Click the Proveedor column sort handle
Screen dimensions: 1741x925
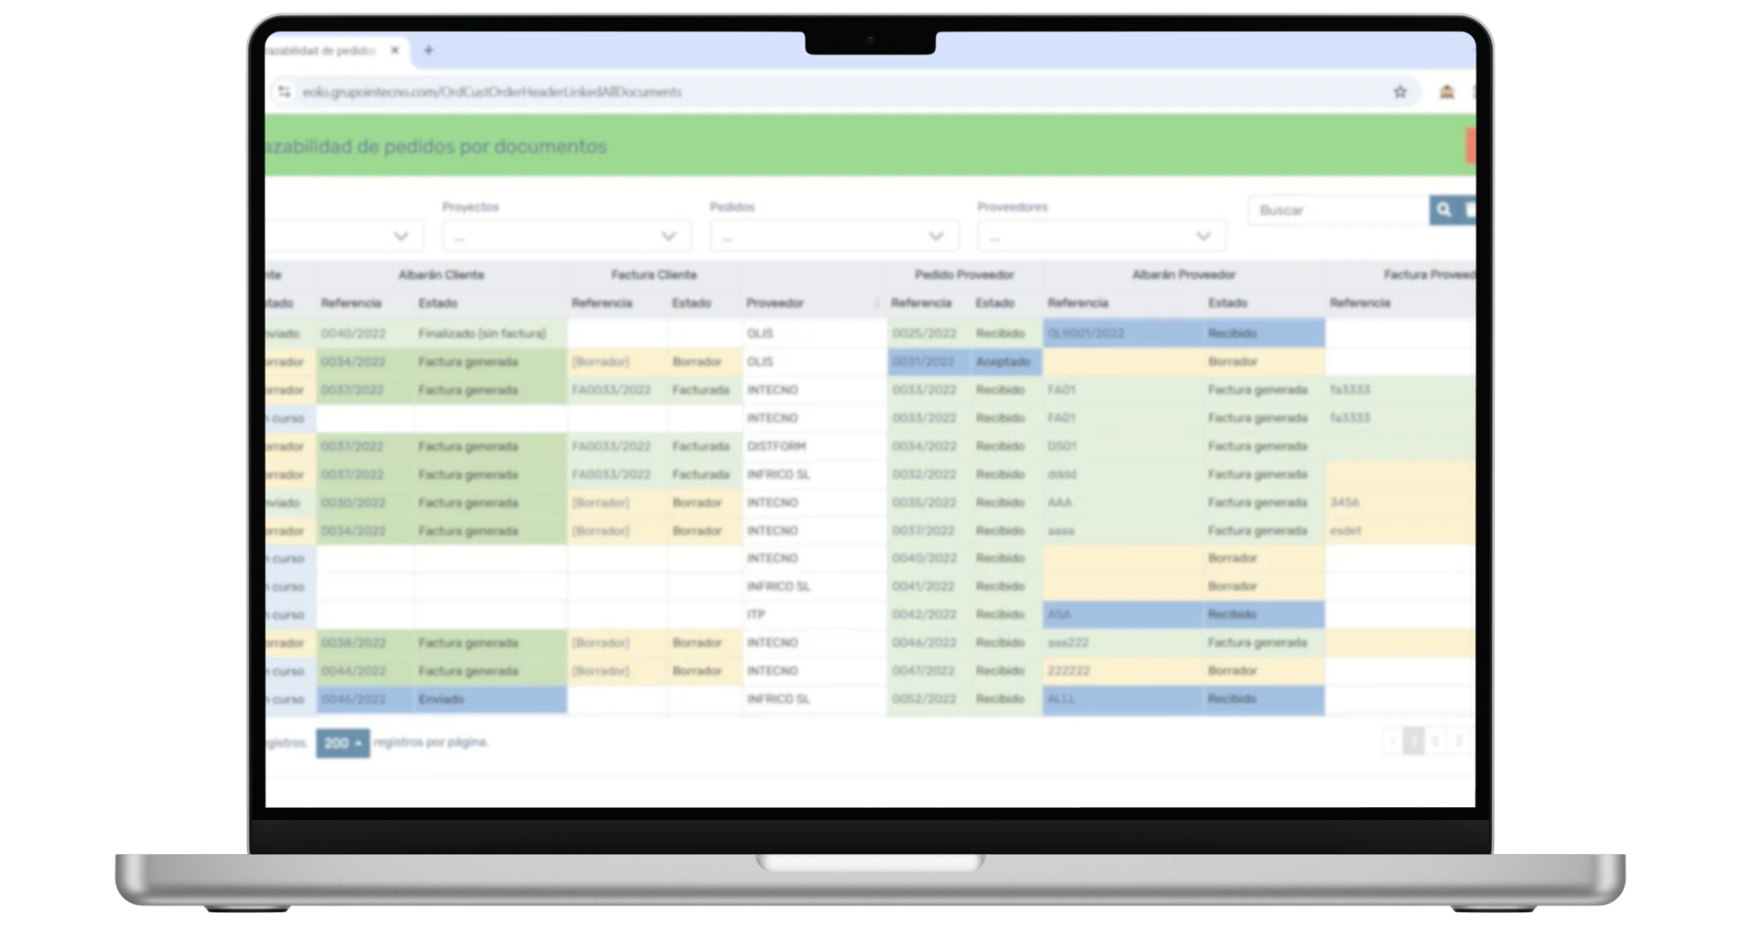(x=876, y=304)
